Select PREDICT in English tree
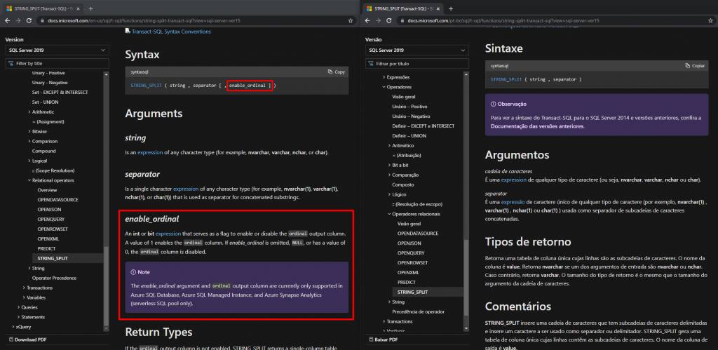This screenshot has height=350, width=718. coord(46,249)
